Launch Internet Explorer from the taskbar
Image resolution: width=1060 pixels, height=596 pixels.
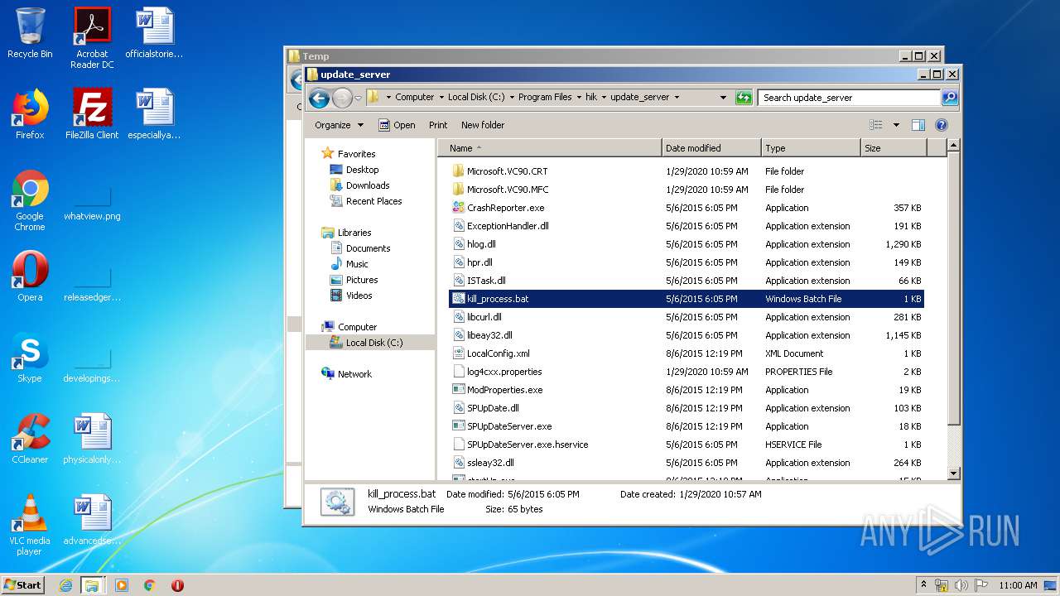[65, 585]
